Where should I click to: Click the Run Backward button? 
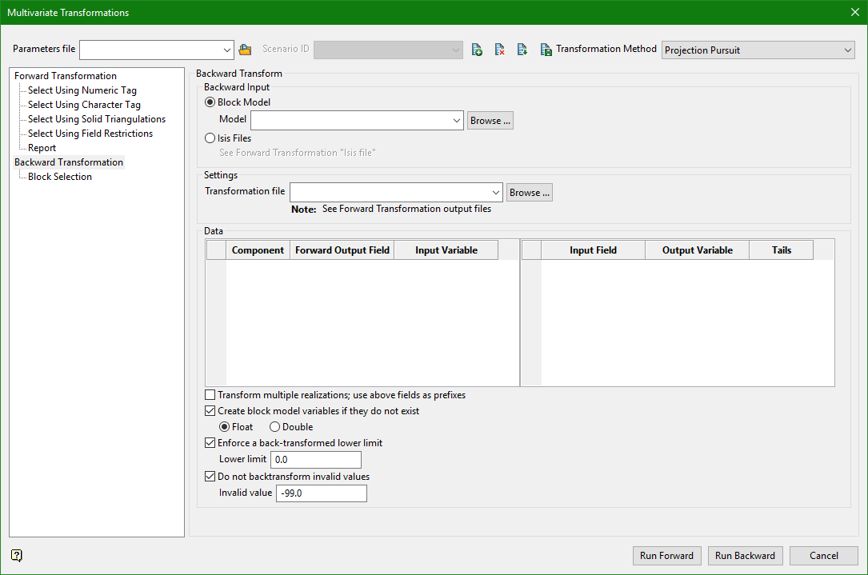coord(745,556)
